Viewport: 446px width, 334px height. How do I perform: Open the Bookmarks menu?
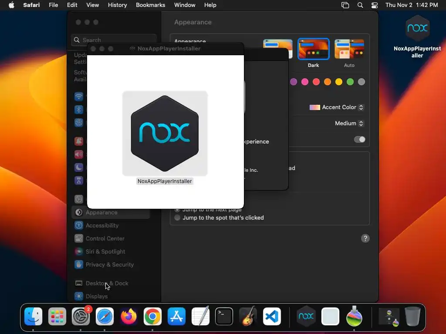[150, 5]
